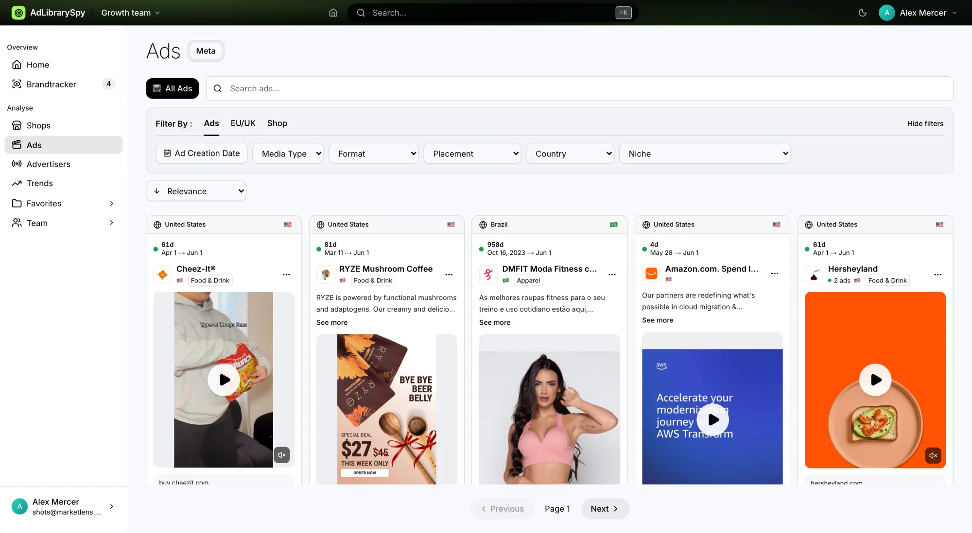Open the RYZE Mushroom Coffee options menu
The width and height of the screenshot is (972, 533).
click(449, 275)
